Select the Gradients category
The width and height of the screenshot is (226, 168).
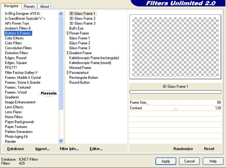point(12,97)
